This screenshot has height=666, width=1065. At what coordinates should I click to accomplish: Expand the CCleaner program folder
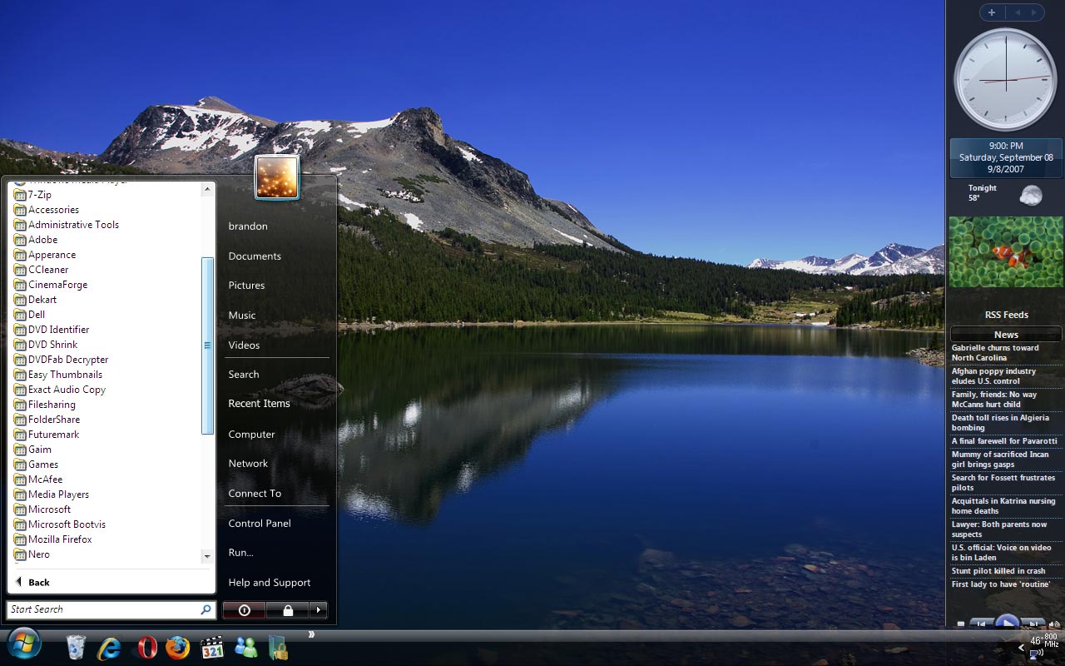point(42,270)
